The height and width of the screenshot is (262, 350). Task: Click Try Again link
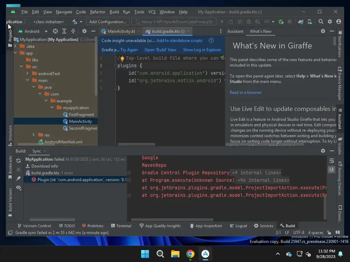click(129, 50)
